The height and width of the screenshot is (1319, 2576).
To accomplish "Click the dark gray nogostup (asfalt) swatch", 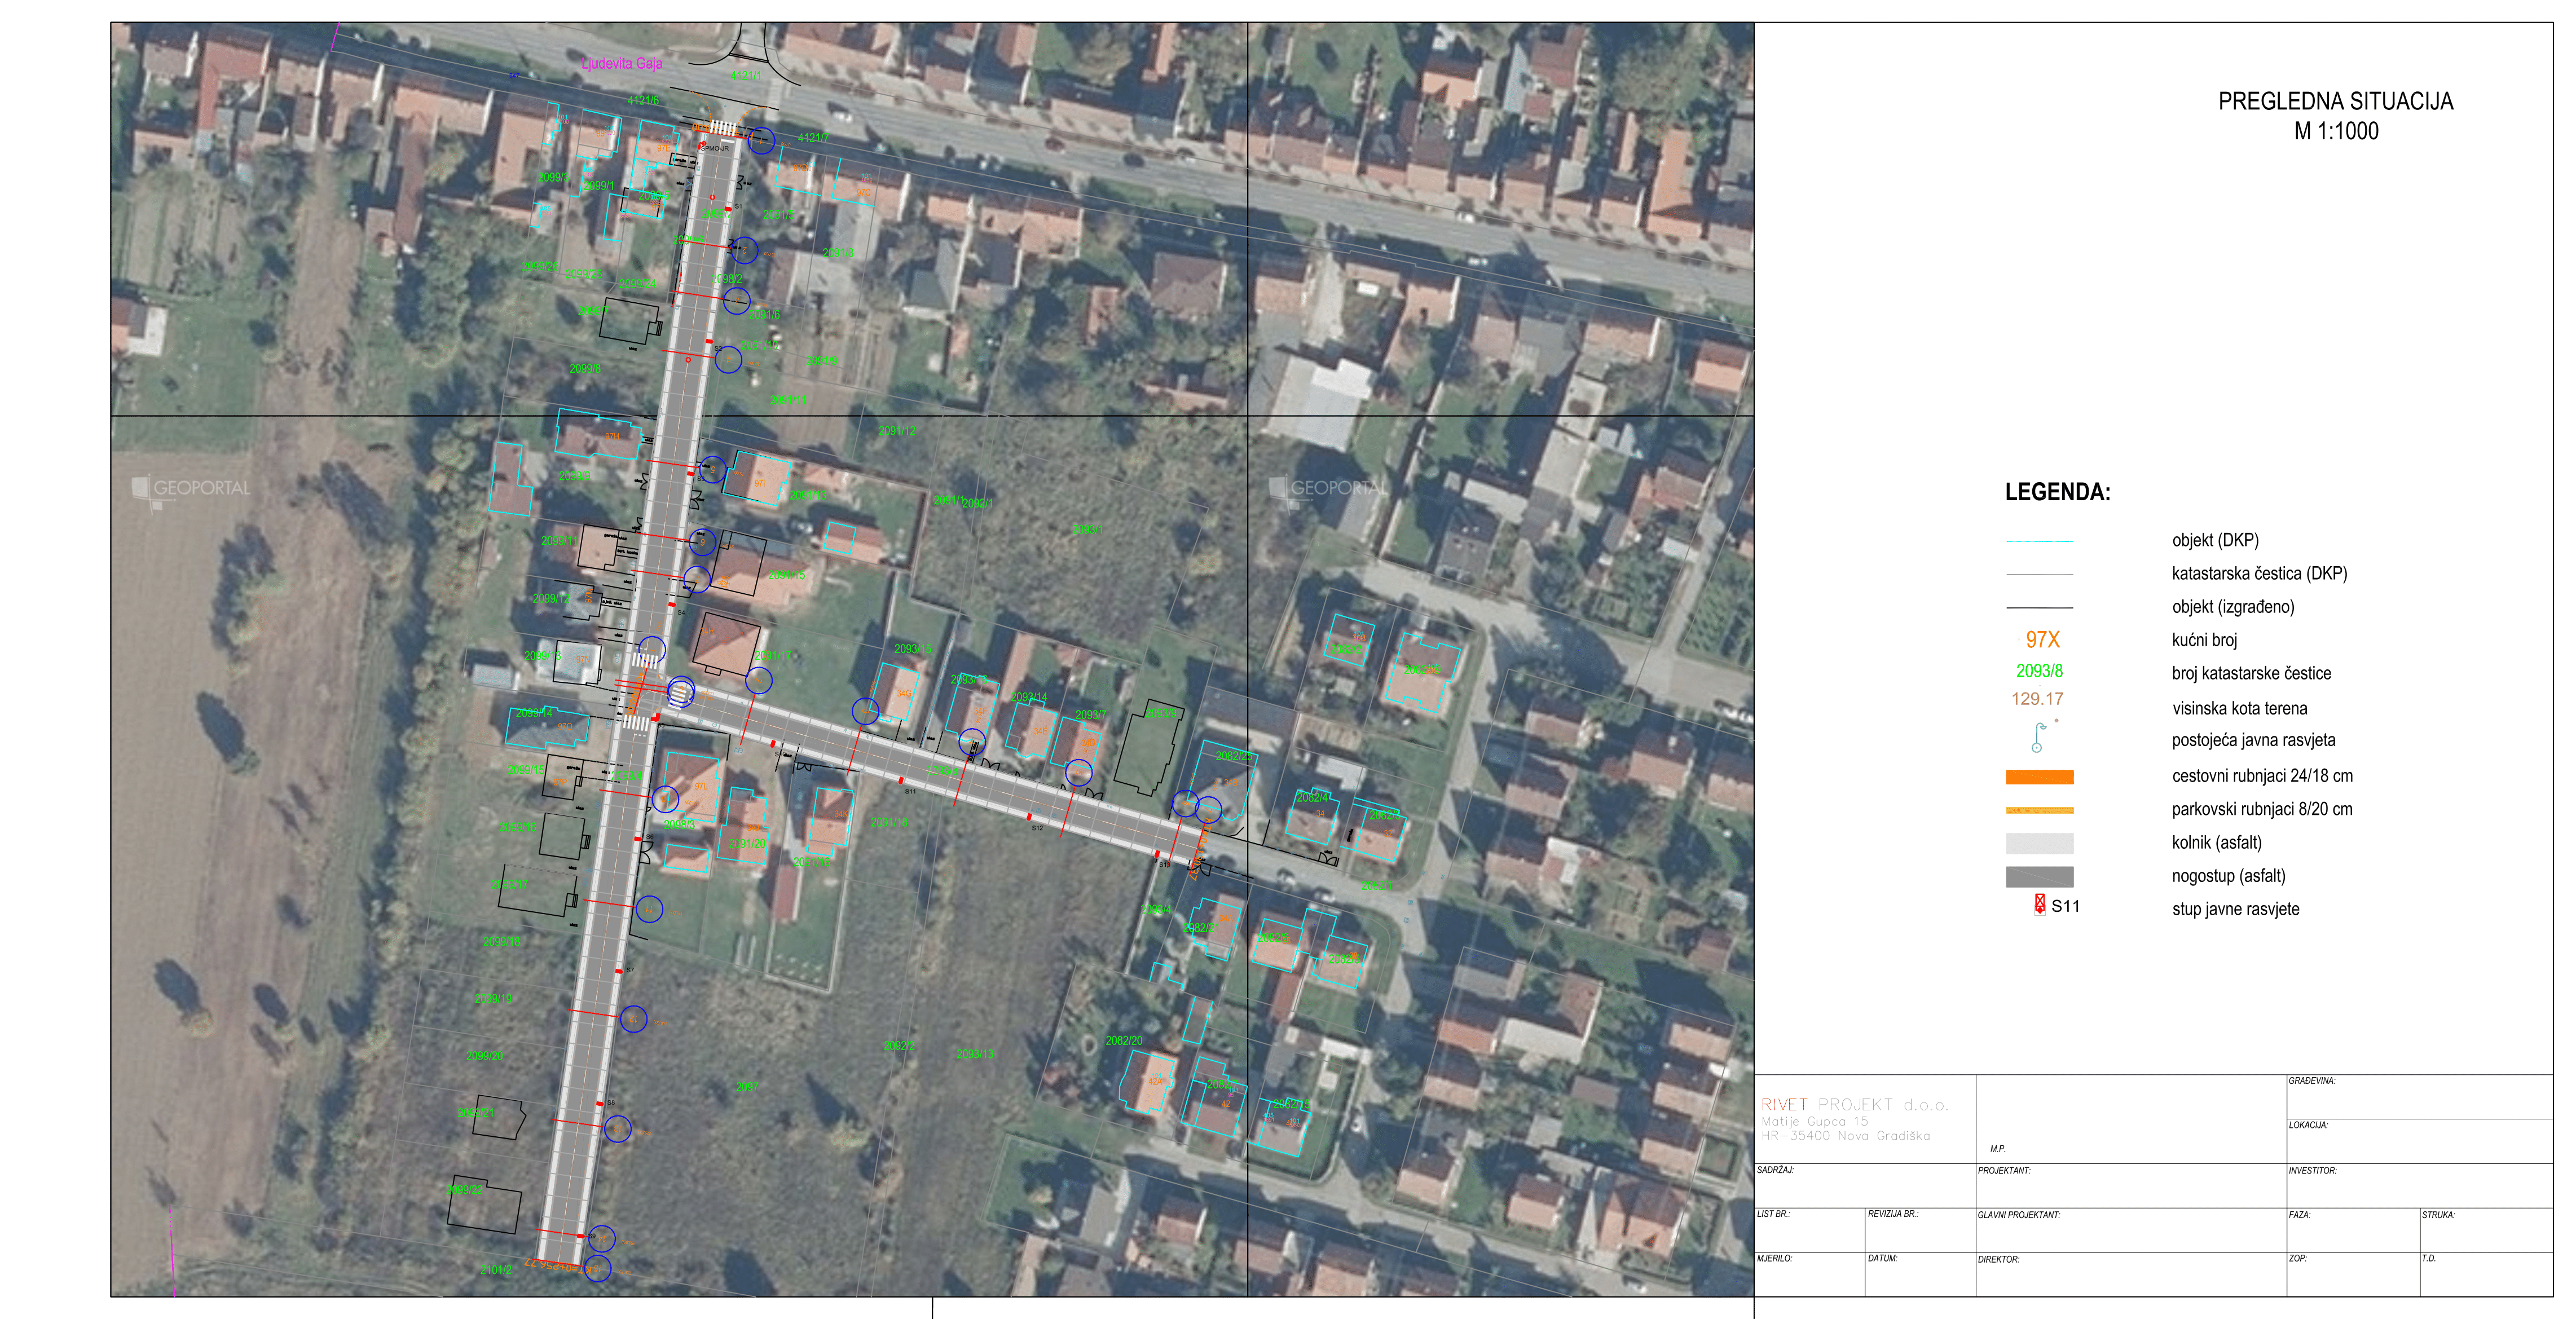I will 2039,877.
